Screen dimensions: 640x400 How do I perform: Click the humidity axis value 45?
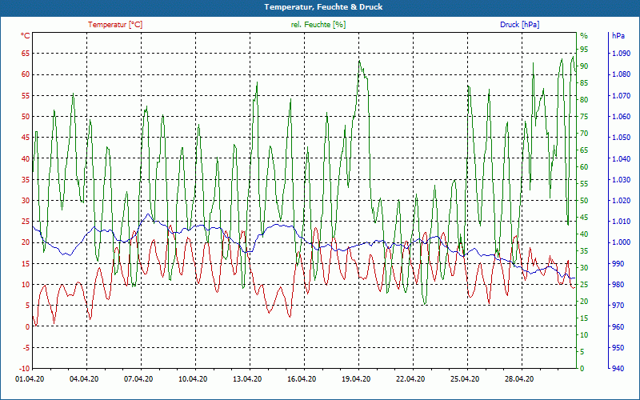click(x=584, y=217)
